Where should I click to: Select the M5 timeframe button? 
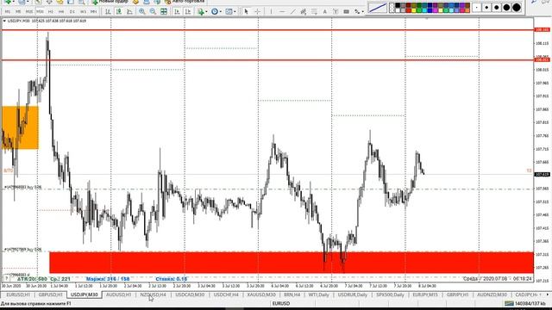tap(18, 11)
